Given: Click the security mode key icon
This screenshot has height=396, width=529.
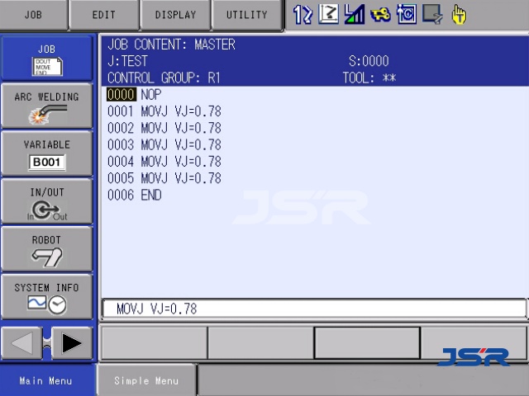Looking at the screenshot, I should click(380, 15).
